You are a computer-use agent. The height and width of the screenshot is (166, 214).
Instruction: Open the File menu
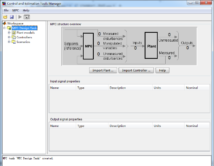6,11
